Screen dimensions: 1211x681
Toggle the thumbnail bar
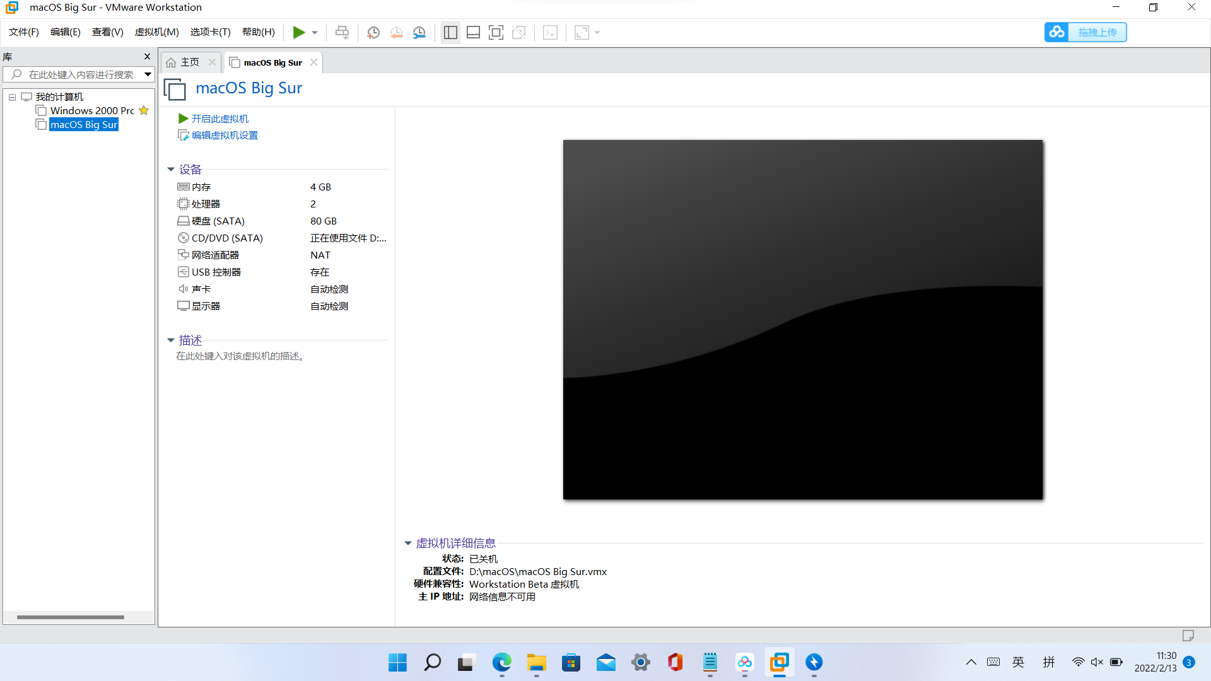[x=473, y=32]
